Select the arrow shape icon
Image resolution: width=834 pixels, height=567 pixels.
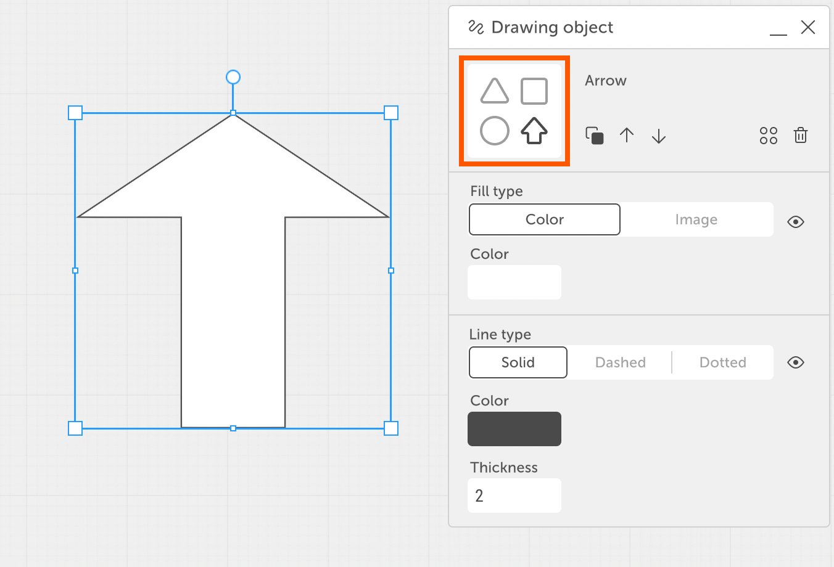pos(534,131)
